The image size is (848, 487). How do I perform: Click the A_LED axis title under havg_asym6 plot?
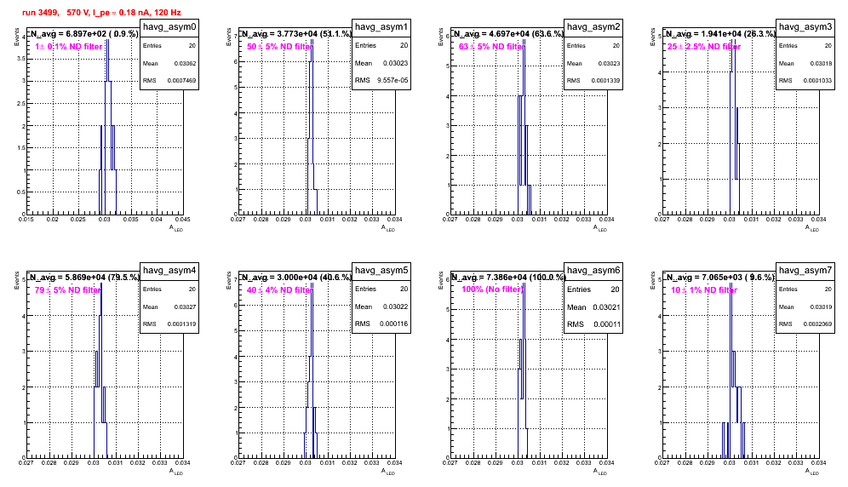point(600,472)
